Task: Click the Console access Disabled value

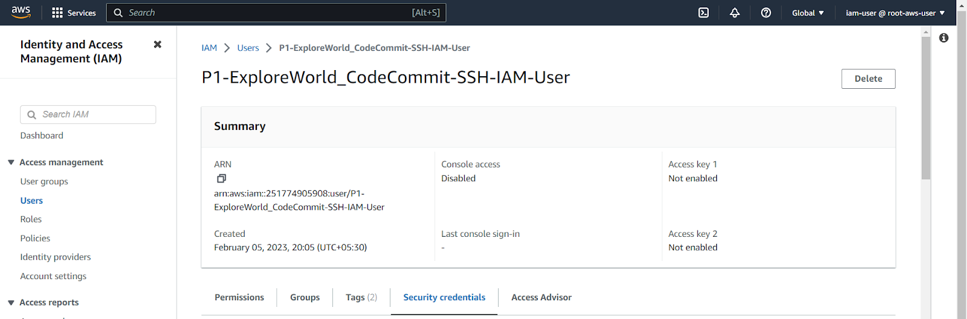Action: pyautogui.click(x=458, y=178)
